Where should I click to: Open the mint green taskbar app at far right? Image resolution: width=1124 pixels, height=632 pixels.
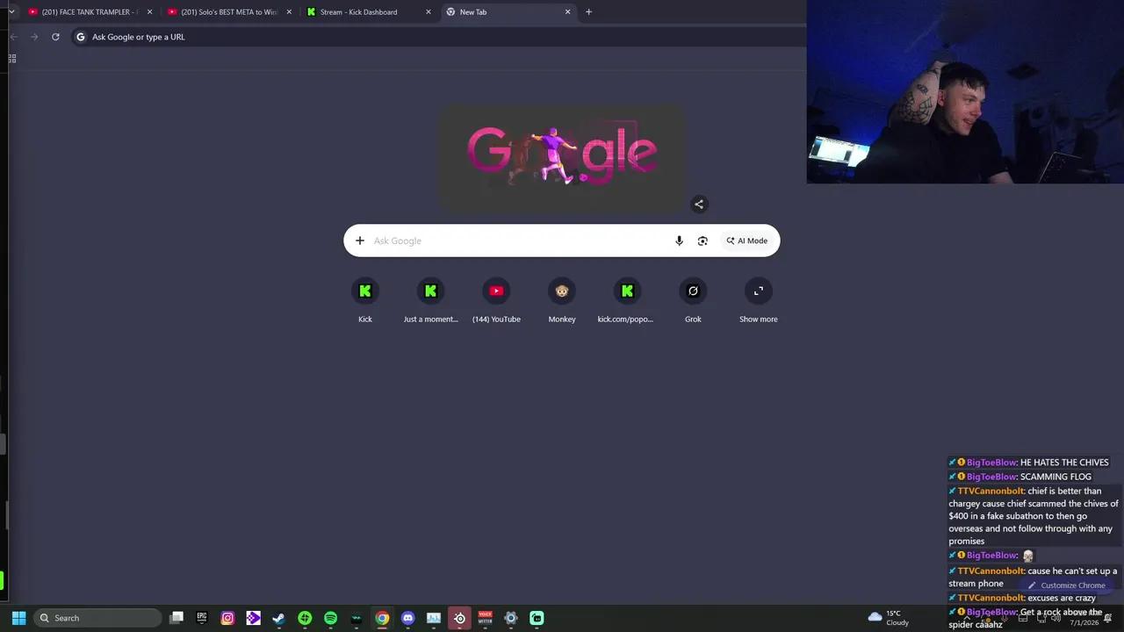pos(537,618)
